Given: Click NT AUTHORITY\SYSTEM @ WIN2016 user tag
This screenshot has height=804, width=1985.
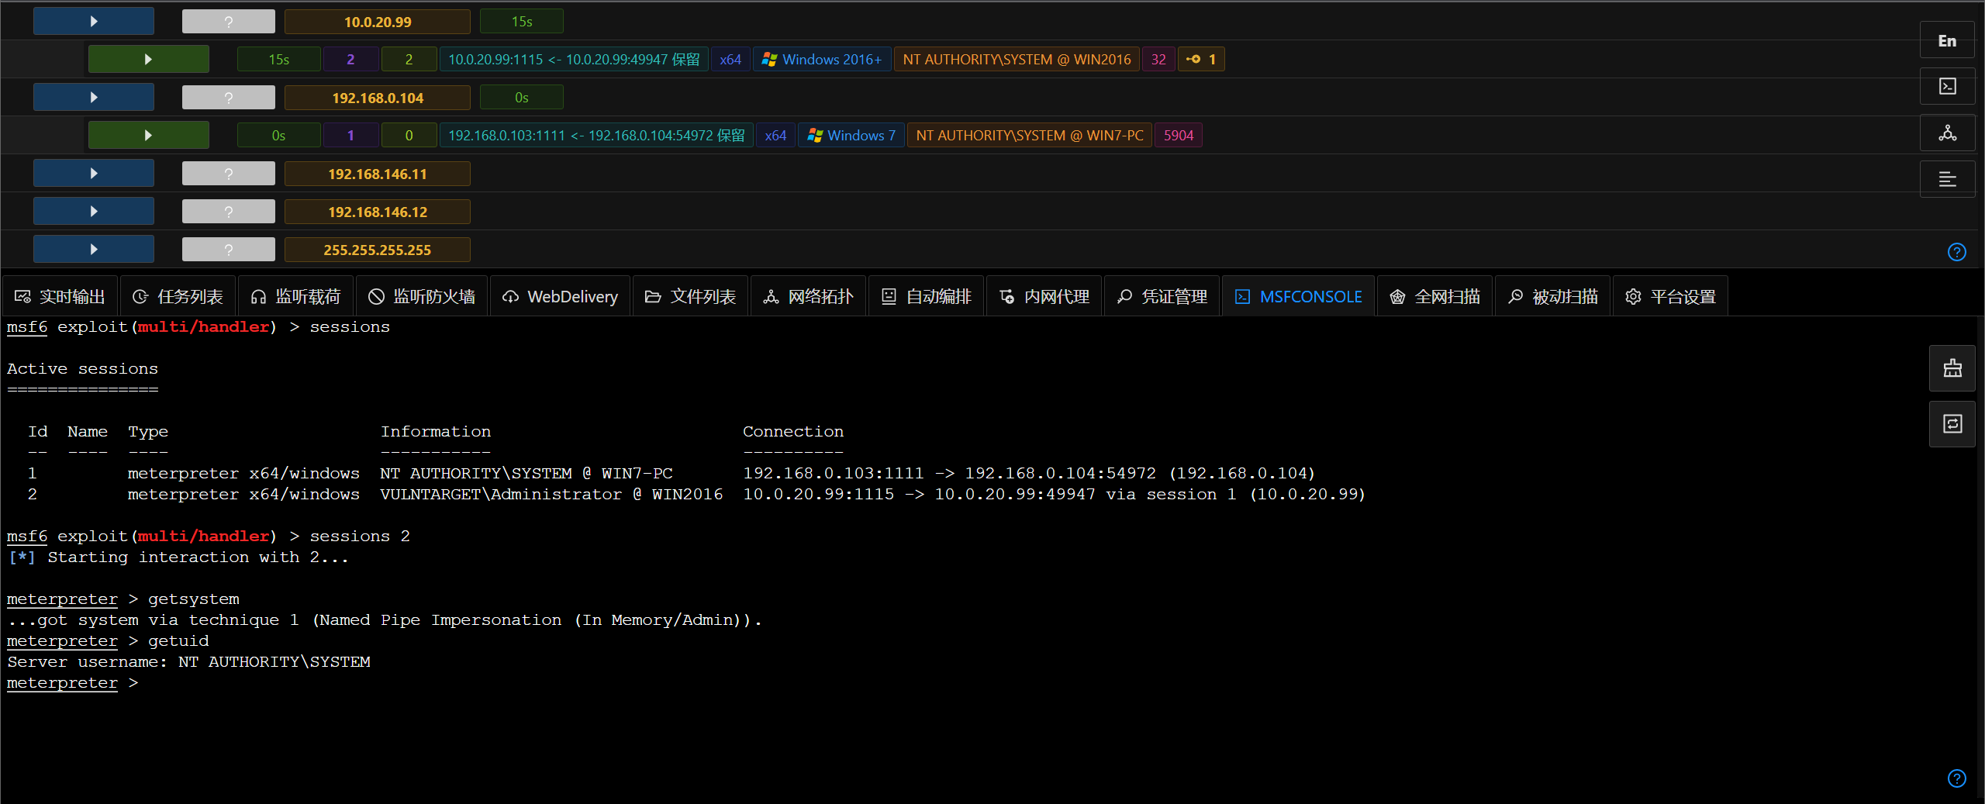Looking at the screenshot, I should [x=1017, y=59].
